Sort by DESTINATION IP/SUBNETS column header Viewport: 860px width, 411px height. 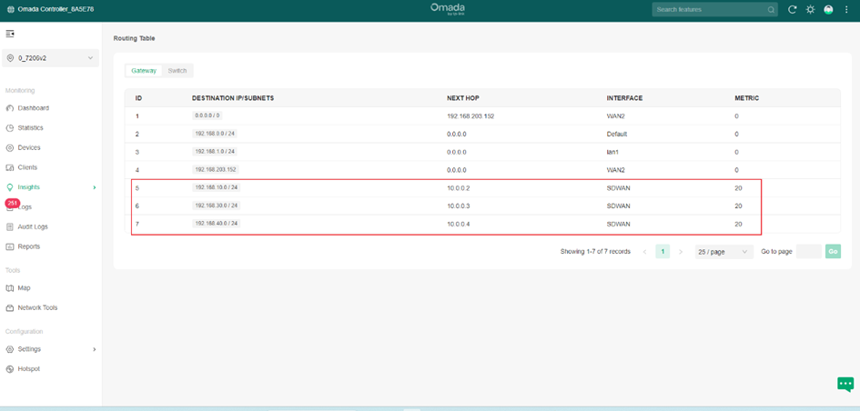(233, 98)
